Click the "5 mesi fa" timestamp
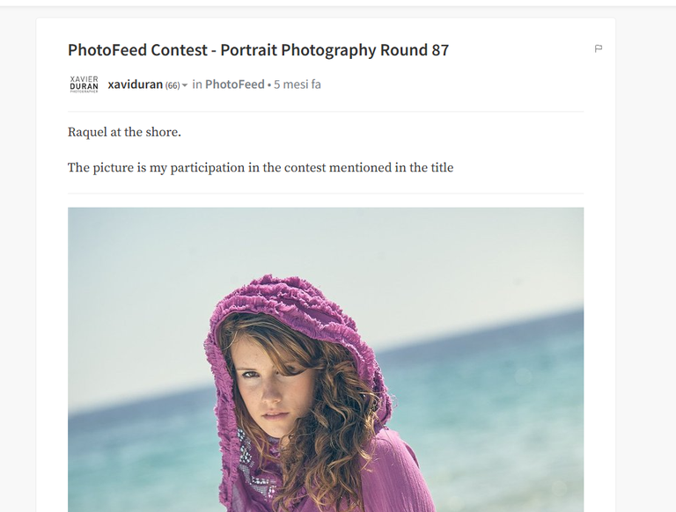The image size is (676, 512). [297, 84]
